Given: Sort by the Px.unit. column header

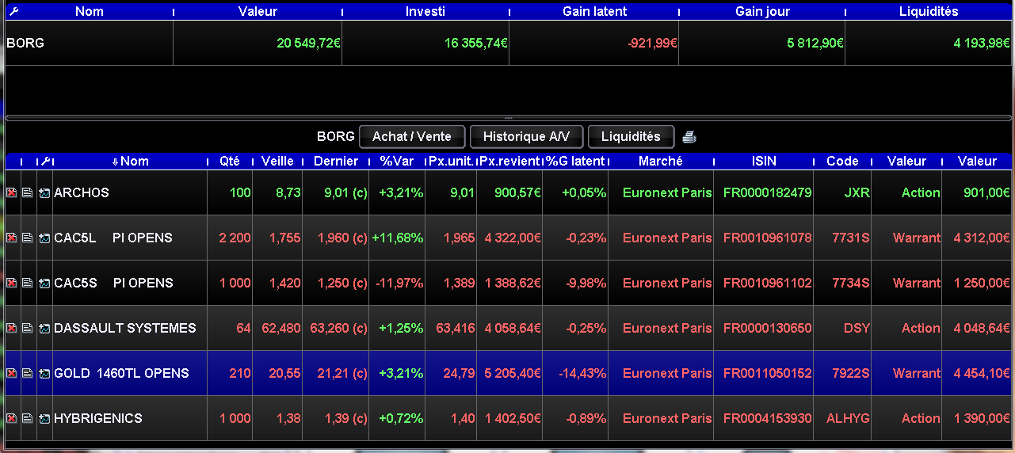Looking at the screenshot, I should click(x=451, y=161).
